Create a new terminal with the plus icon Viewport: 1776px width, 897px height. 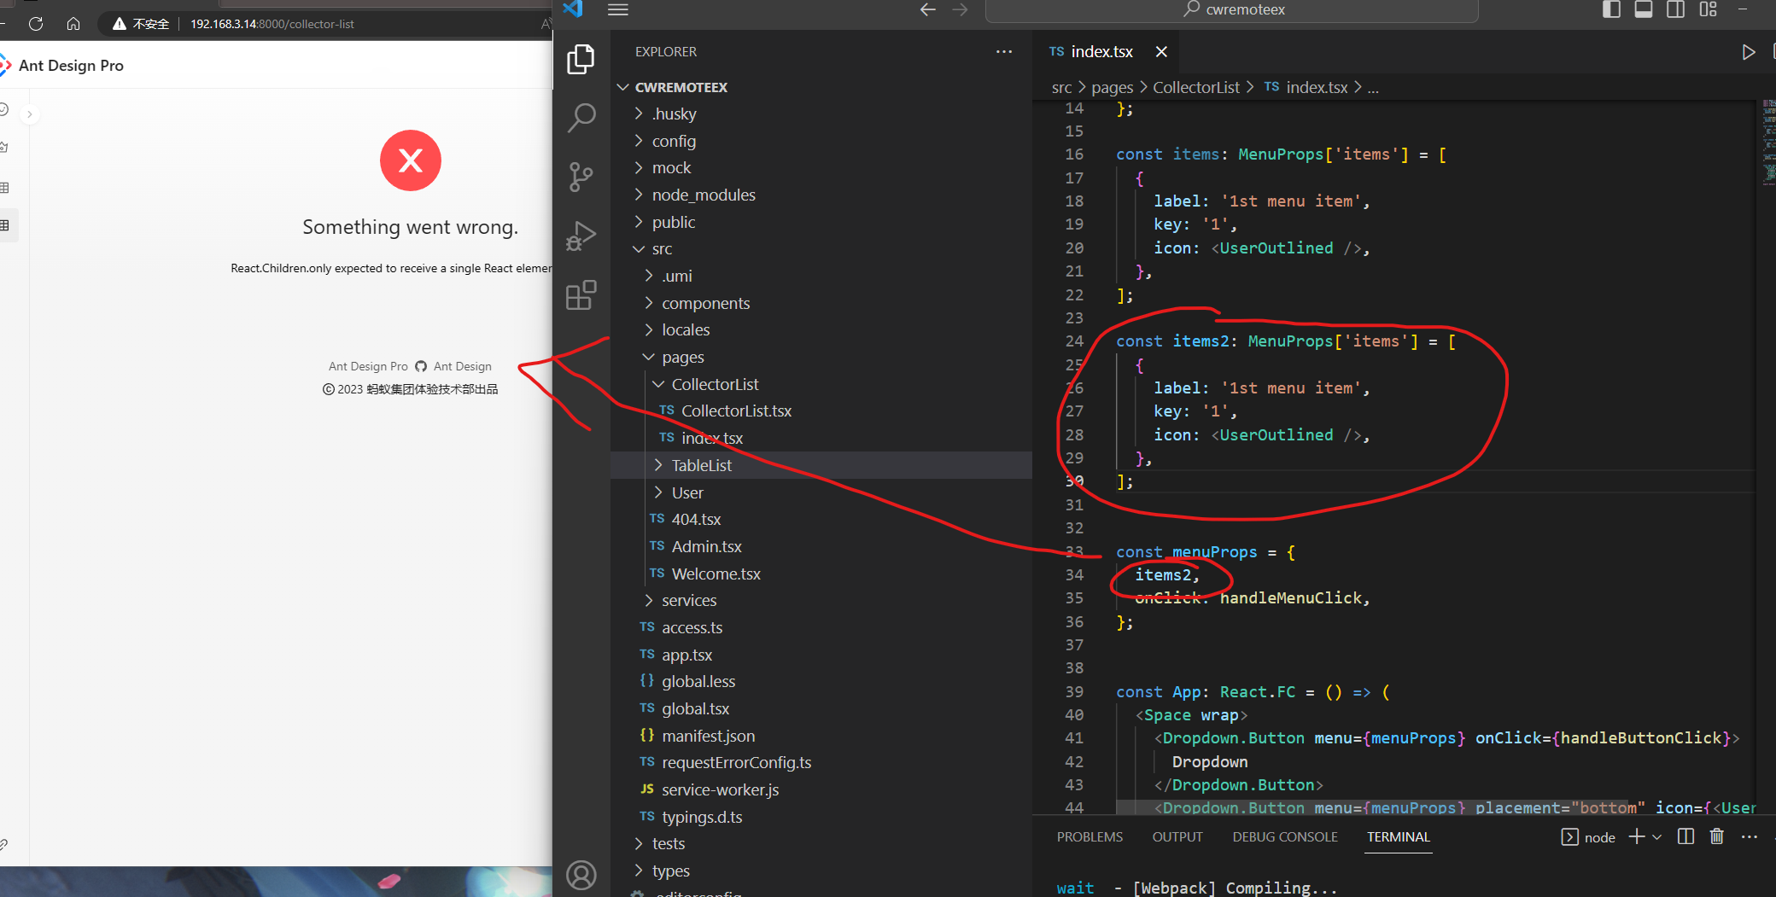pos(1635,836)
